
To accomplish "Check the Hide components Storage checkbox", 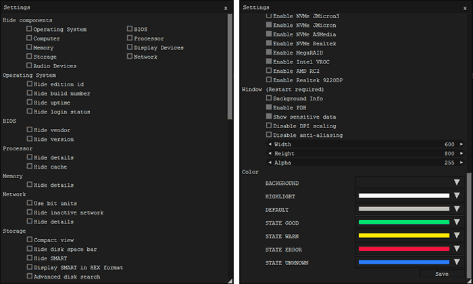I will click(x=29, y=56).
